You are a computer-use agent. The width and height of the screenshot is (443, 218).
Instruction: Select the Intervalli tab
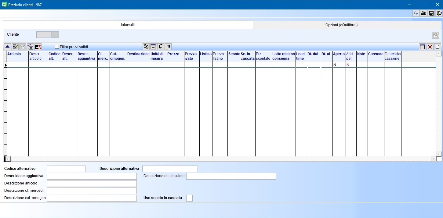[128, 25]
